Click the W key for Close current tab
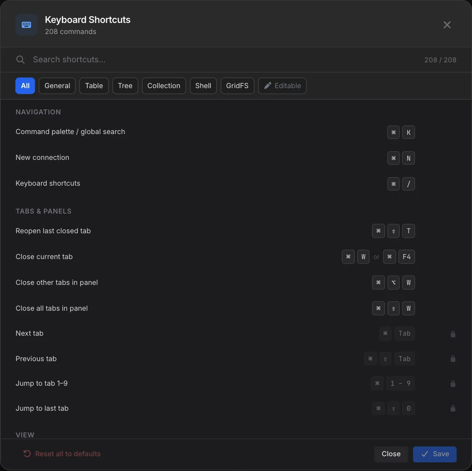Image resolution: width=472 pixels, height=471 pixels. [x=363, y=257]
